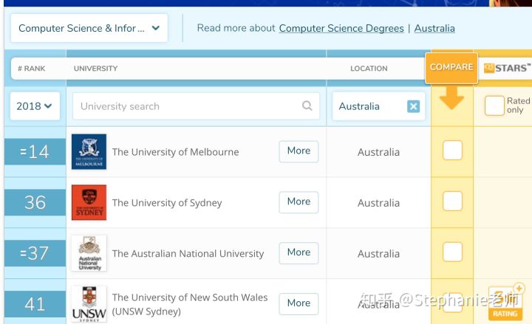This screenshot has height=324, width=532.
Task: Open the UNSW Sydney logo
Action: [x=89, y=304]
